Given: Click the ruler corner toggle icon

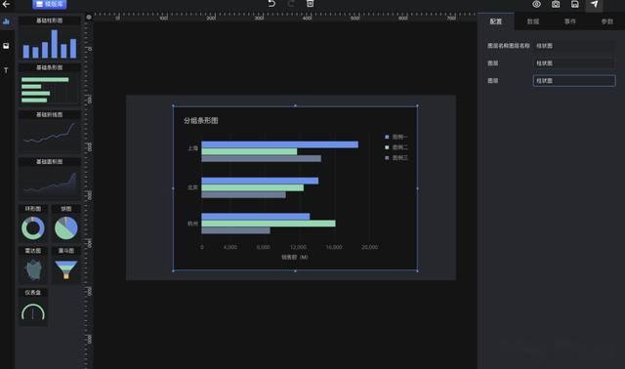Looking at the screenshot, I should [89, 17].
